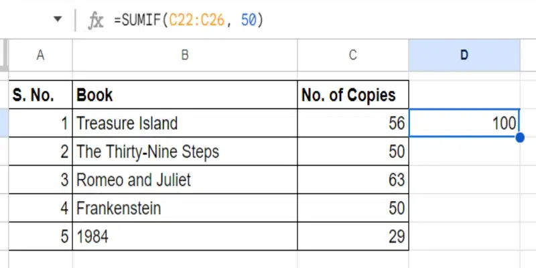Open the name box dropdown arrow

click(x=58, y=19)
